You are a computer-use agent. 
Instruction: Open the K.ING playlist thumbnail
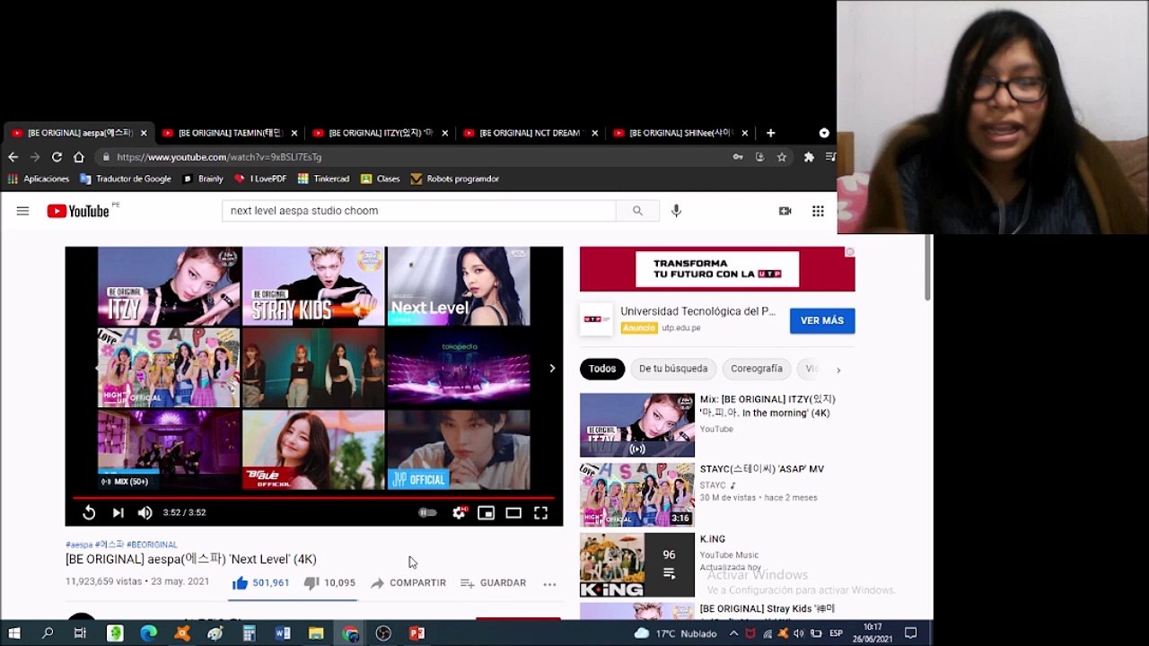(x=637, y=565)
